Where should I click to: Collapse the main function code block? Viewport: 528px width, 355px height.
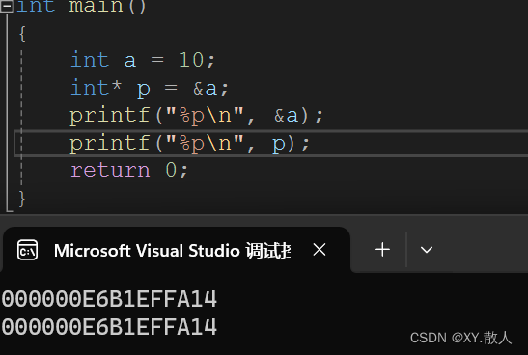7,6
